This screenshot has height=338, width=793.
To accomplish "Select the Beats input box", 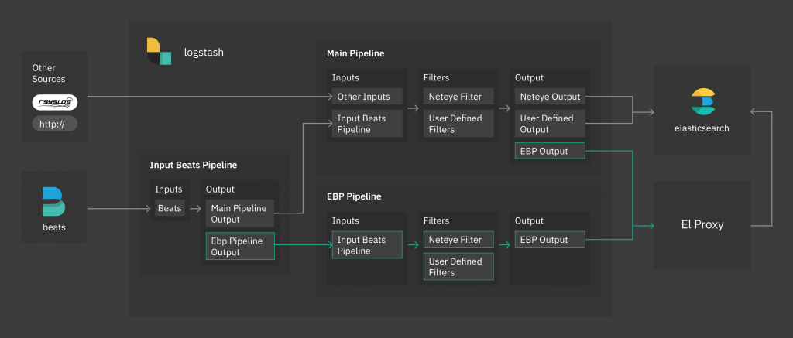I will coord(170,208).
